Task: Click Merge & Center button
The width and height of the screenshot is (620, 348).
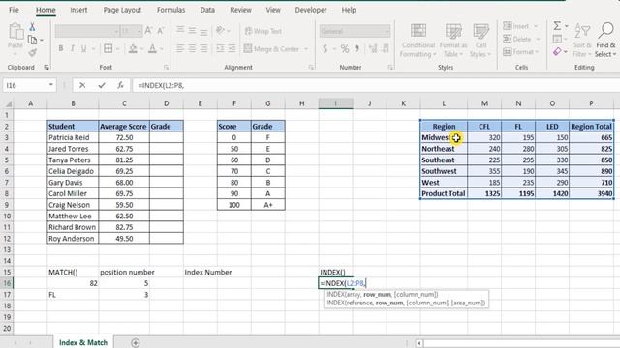Action: (x=271, y=49)
